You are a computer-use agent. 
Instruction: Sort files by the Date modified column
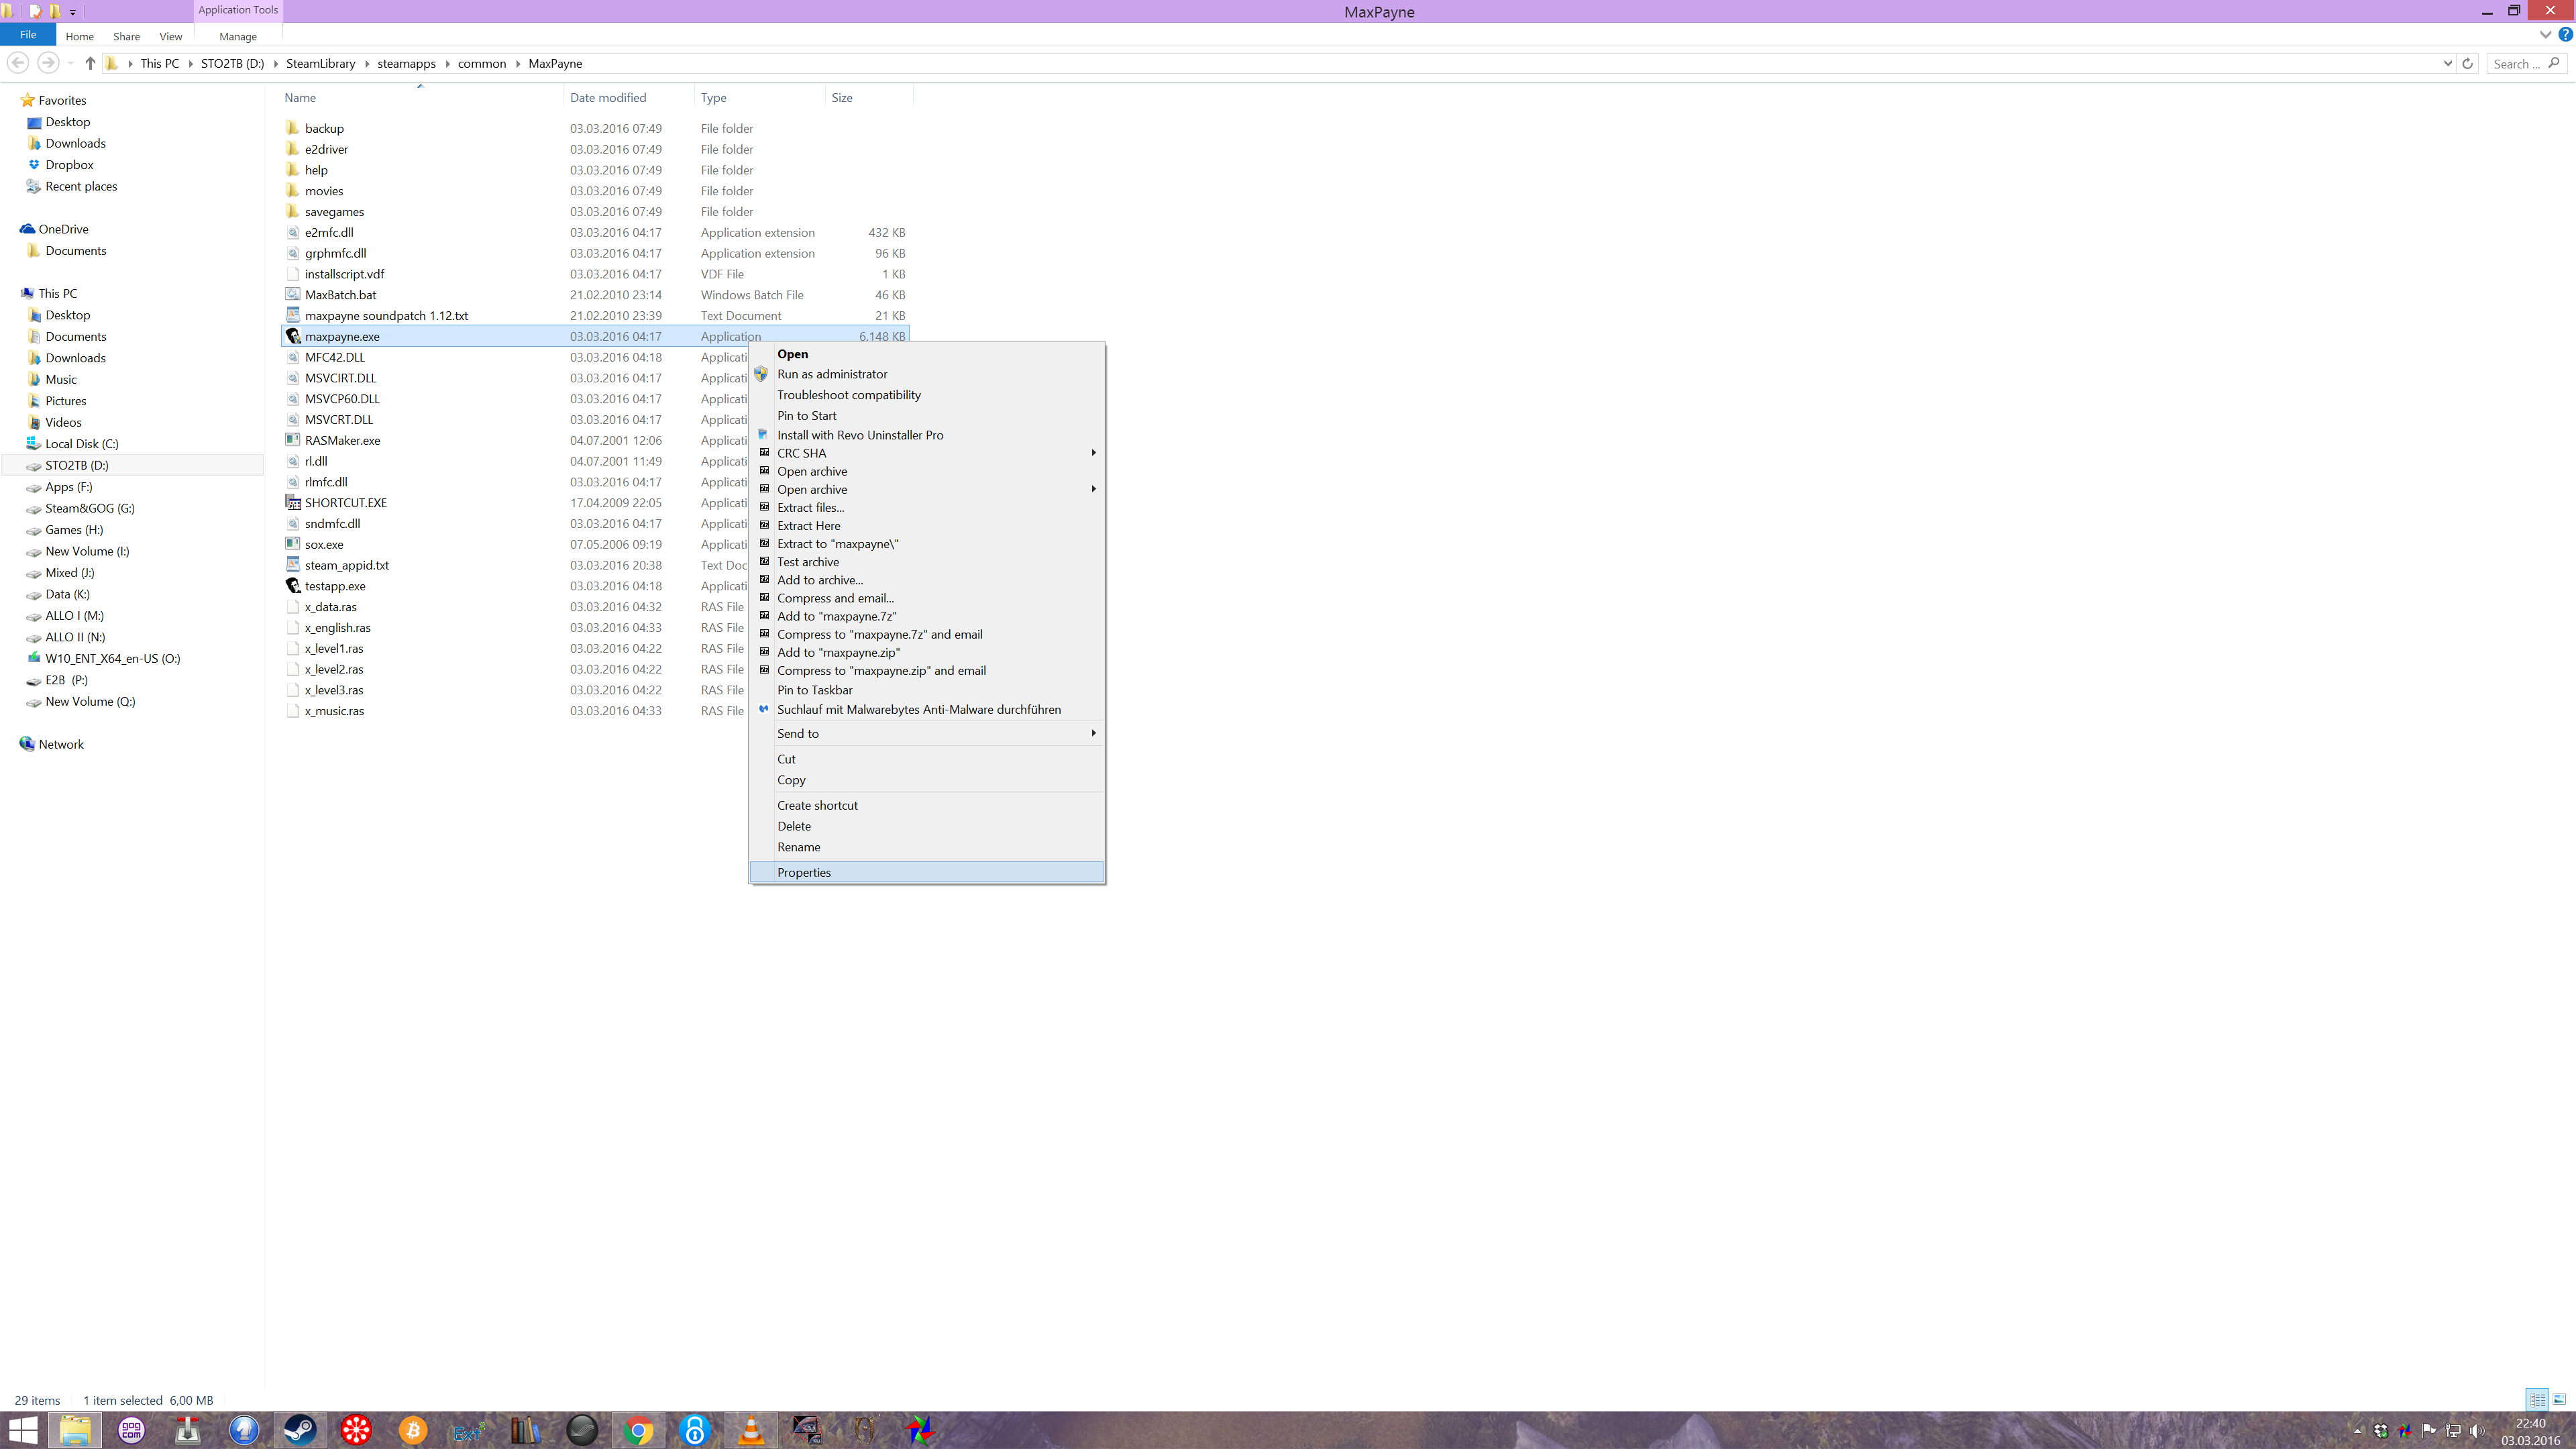(x=608, y=97)
